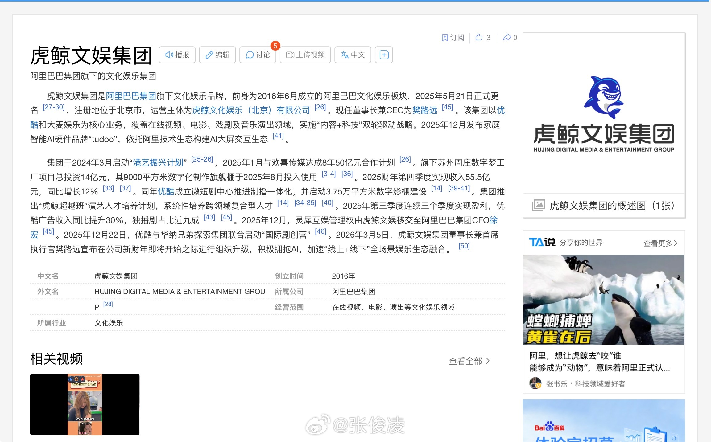Click citation reference [43]
The width and height of the screenshot is (711, 442).
pos(209,217)
